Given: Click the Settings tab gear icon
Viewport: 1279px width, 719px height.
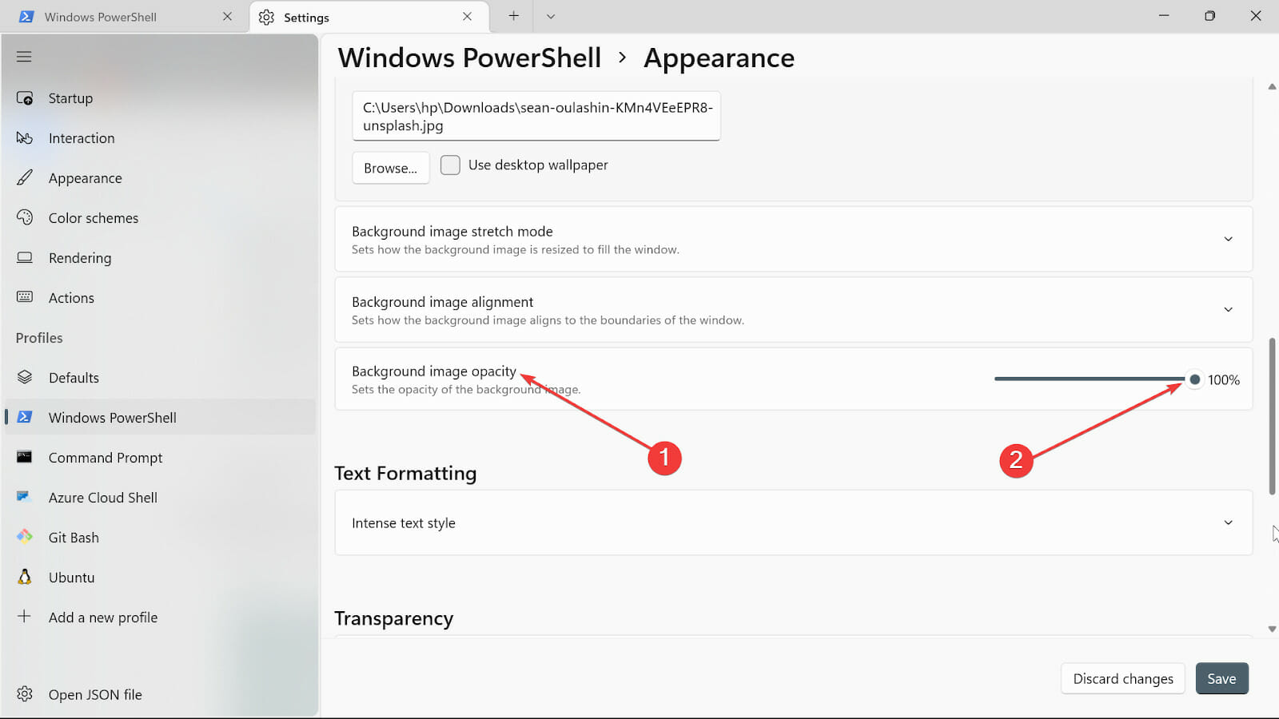Looking at the screenshot, I should point(266,17).
